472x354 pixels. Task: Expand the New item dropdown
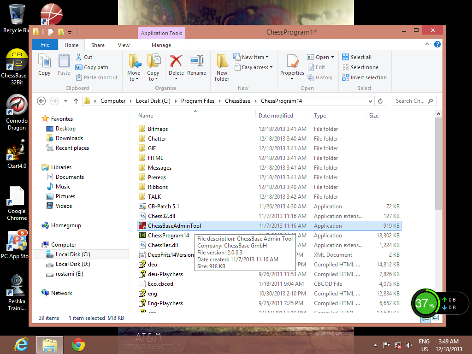coord(251,57)
